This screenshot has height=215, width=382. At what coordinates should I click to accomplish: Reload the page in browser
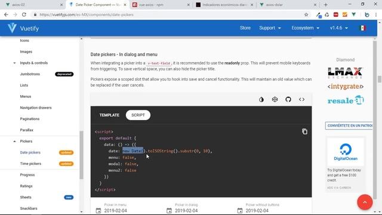click(24, 14)
